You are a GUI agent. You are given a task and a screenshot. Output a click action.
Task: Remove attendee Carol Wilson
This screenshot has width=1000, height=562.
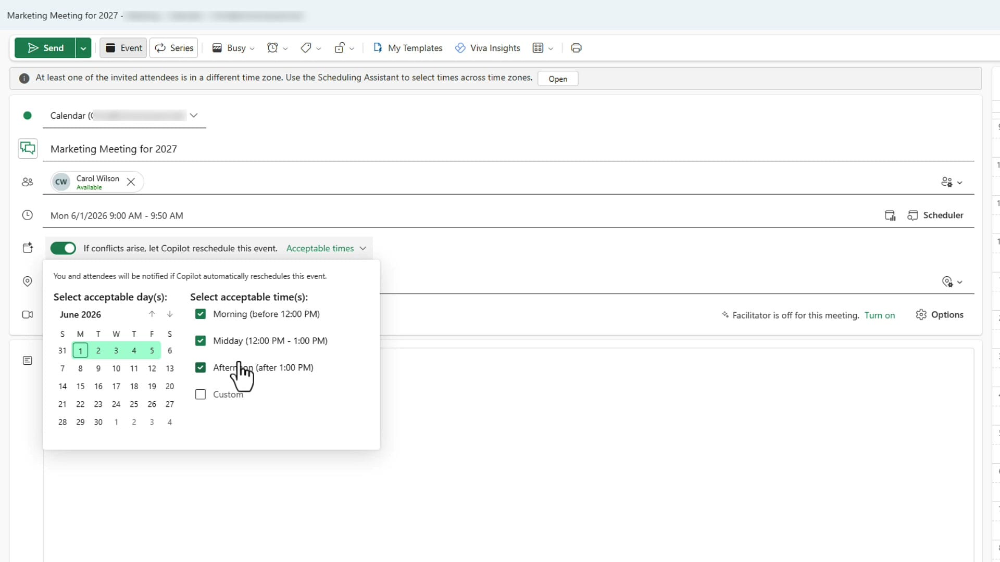pos(131,182)
